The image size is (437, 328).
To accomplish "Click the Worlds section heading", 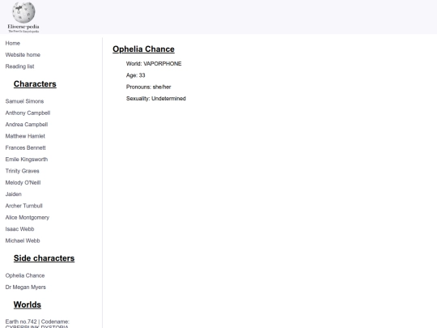I will [x=28, y=305].
